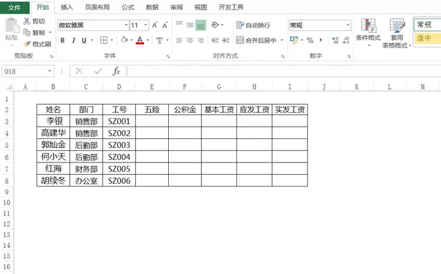Open text orientation icon
The width and height of the screenshot is (441, 274).
(x=216, y=25)
